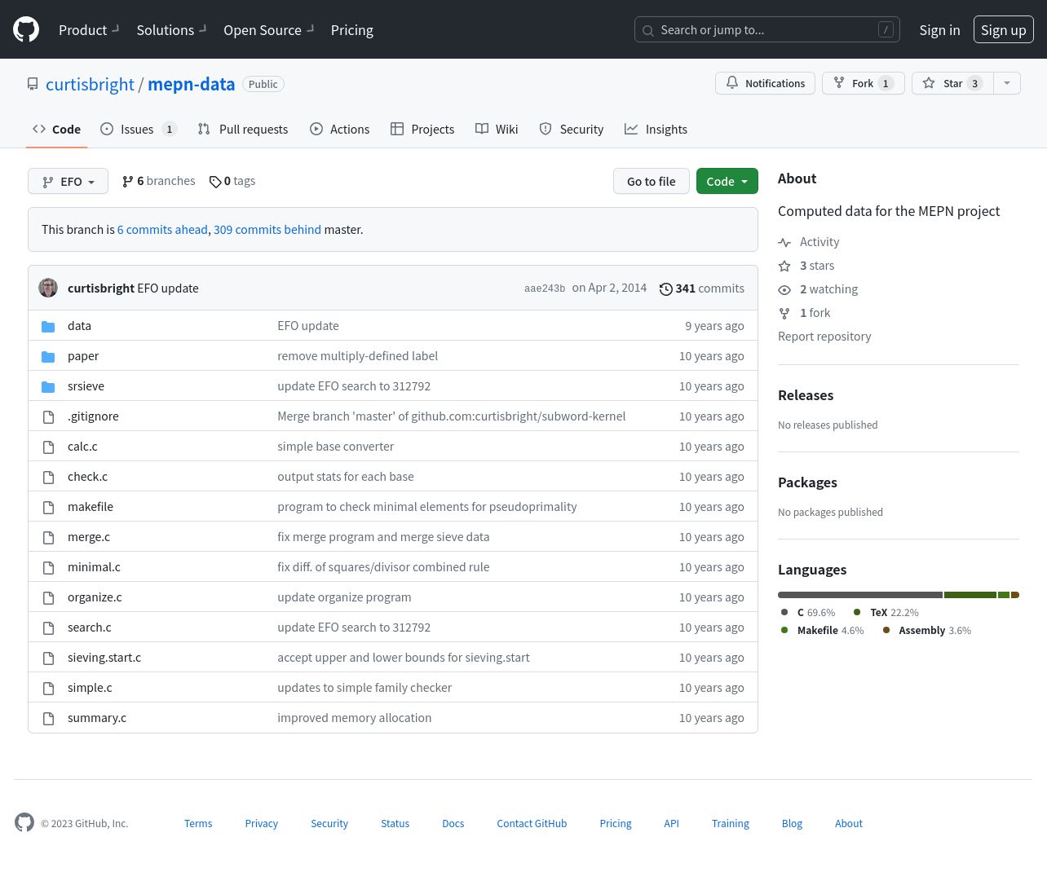The width and height of the screenshot is (1047, 872).
Task: Click the commit history clock icon
Action: [x=666, y=288]
